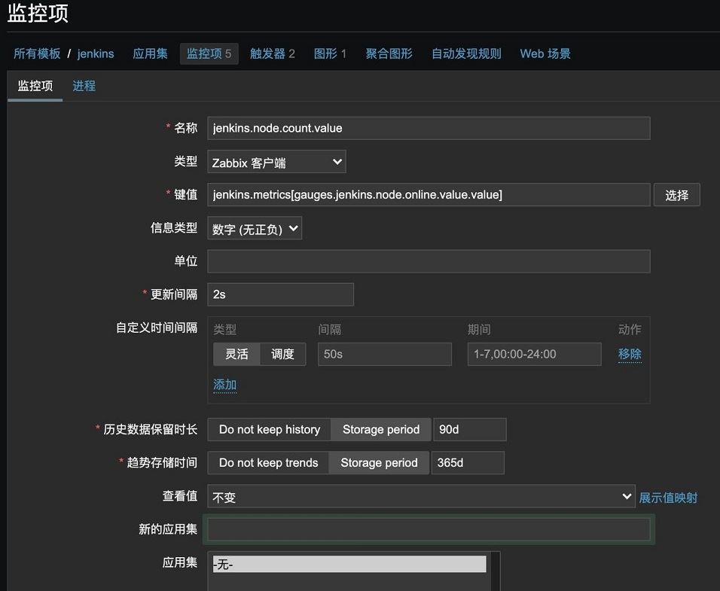Expand the 信息类型 dropdown
Viewport: 720px width, 591px height.
(255, 229)
